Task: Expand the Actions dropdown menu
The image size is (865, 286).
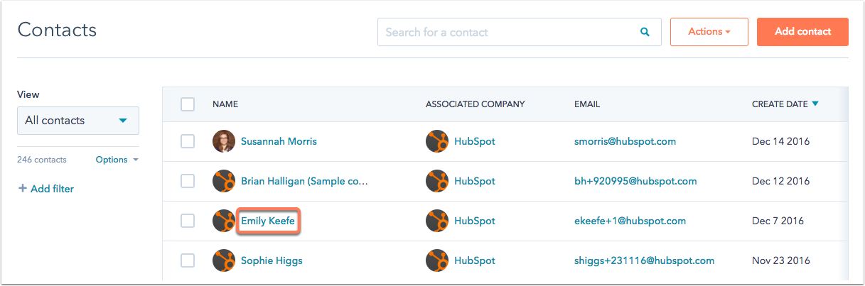Action: tap(709, 32)
